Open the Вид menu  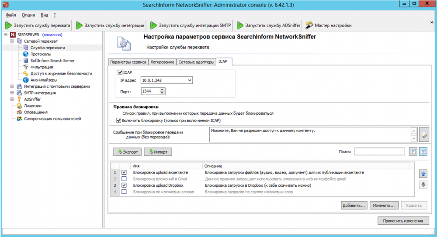(45, 15)
